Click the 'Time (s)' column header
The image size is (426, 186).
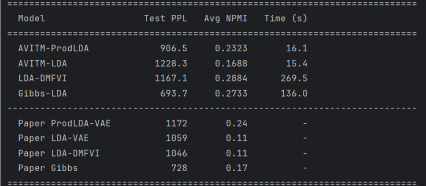pyautogui.click(x=286, y=18)
